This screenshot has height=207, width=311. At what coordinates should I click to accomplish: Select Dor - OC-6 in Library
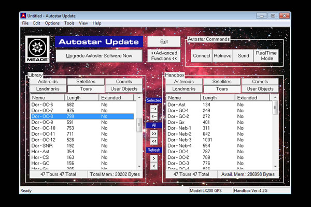click(x=82, y=105)
